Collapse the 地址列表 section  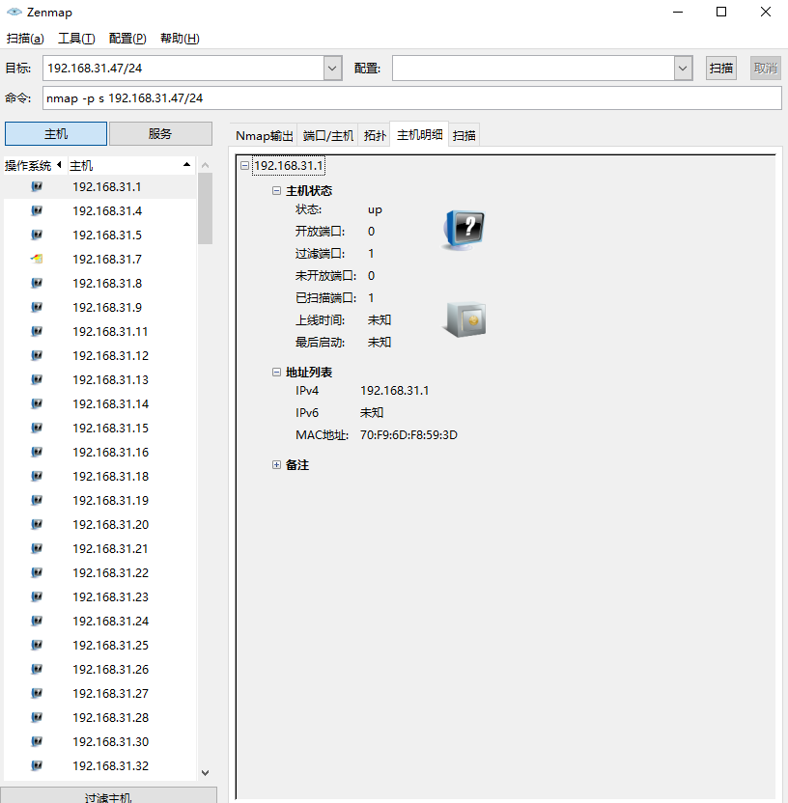277,372
